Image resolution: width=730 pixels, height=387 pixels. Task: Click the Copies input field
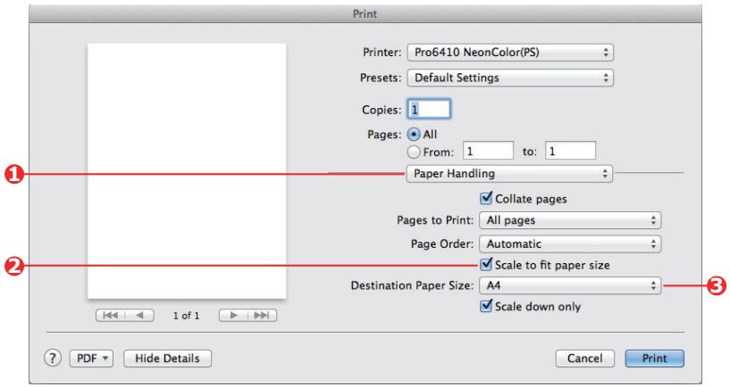pos(429,109)
